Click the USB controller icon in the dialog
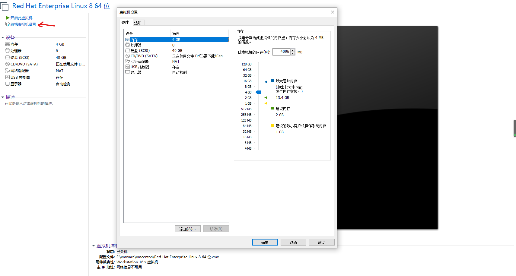This screenshot has height=276, width=516. click(128, 67)
